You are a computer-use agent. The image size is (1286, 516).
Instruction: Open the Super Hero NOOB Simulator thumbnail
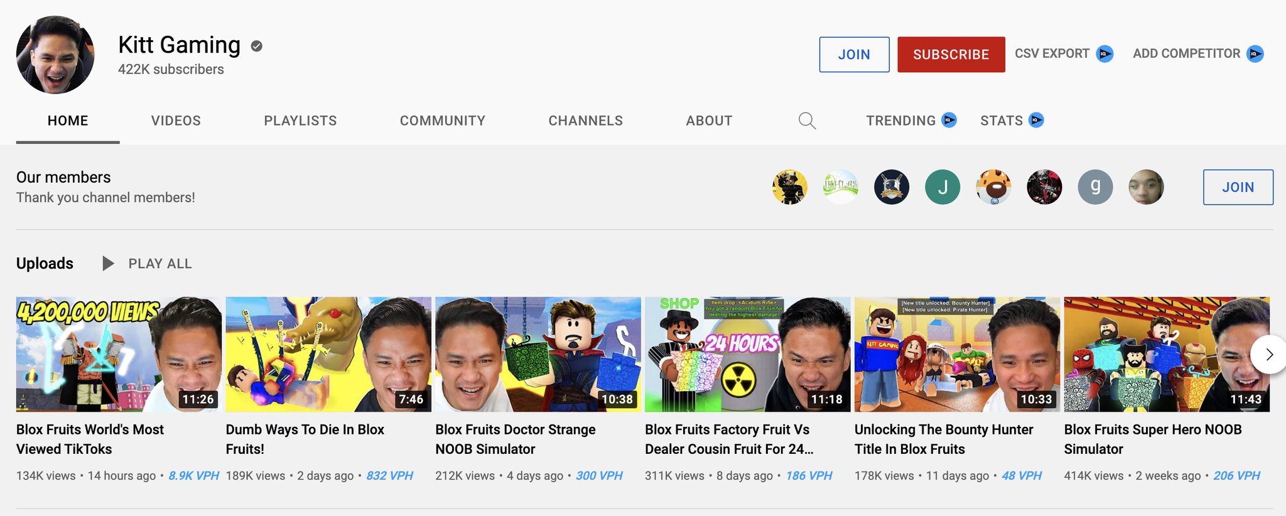(1167, 355)
